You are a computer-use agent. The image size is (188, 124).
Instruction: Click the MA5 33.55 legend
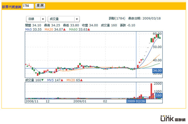click(33, 29)
